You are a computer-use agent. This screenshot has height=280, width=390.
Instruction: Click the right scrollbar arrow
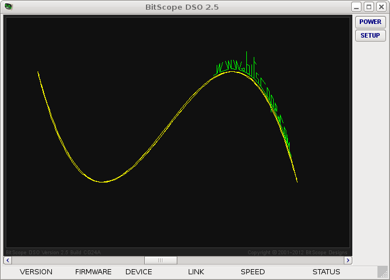(348, 261)
